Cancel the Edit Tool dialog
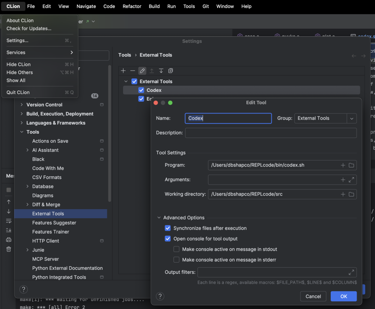This screenshot has height=309, width=375. pyautogui.click(x=313, y=296)
